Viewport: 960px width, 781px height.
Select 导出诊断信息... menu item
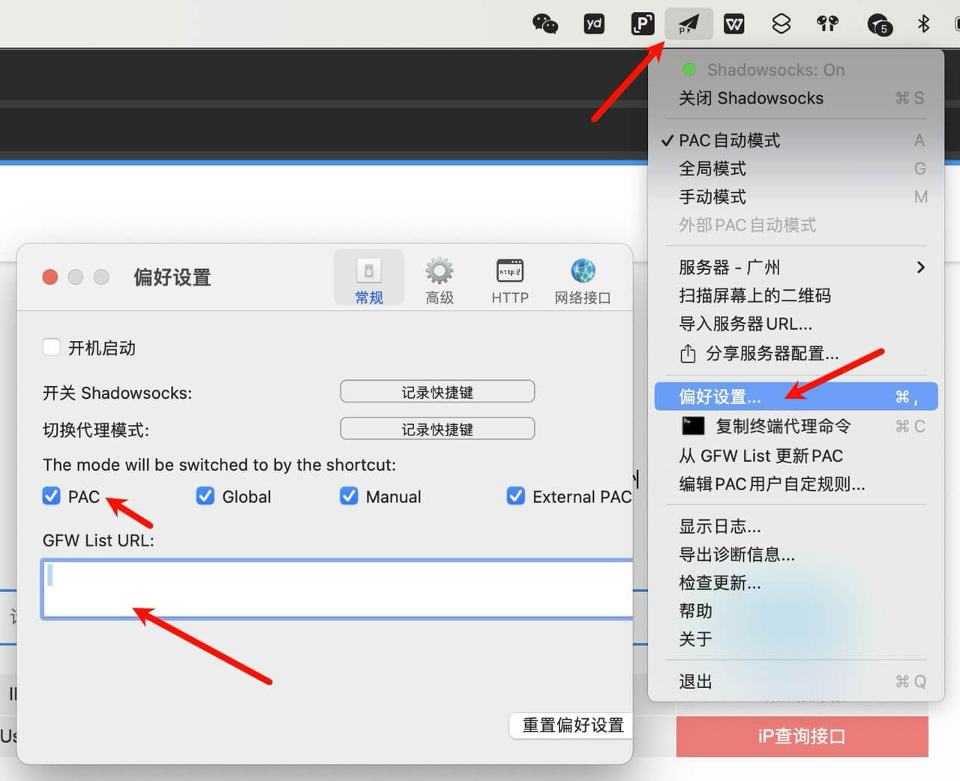796,555
